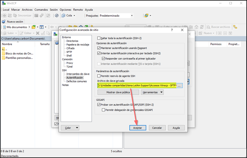
Task: Click the select files plus icon
Action: 220,33
